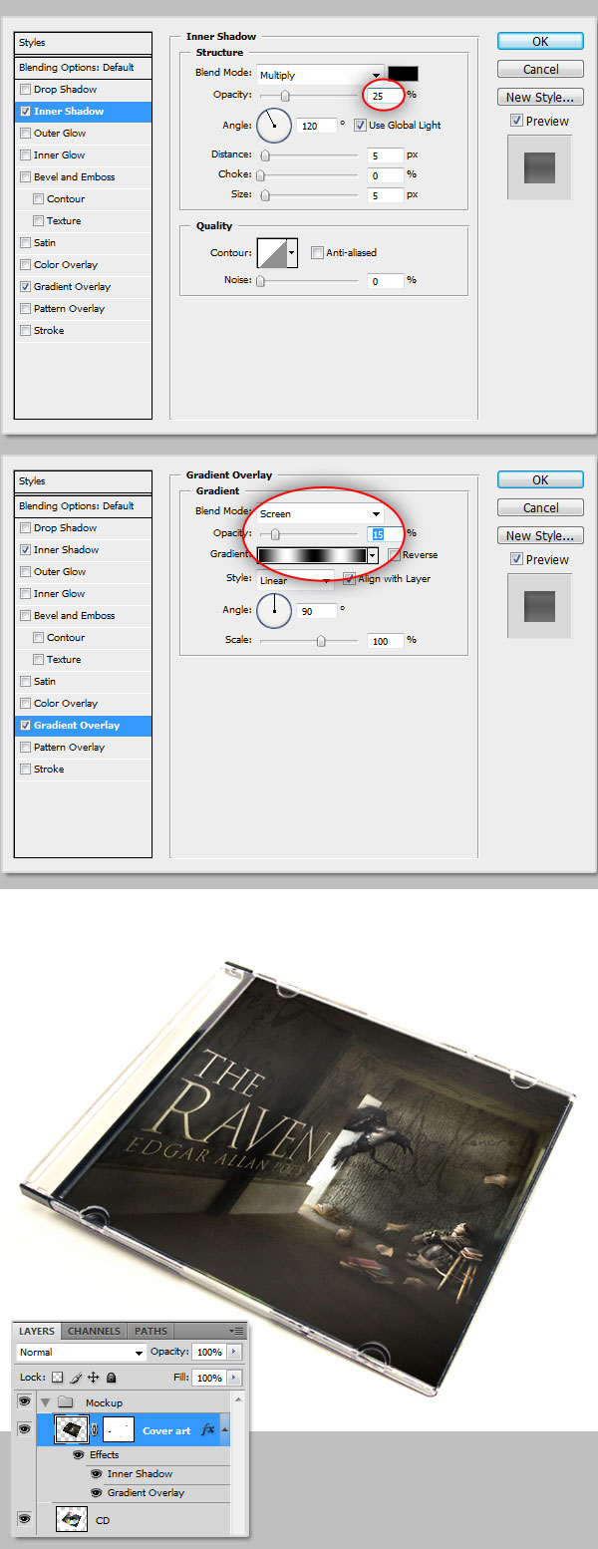Hide the CD layer with its eye icon
Viewport: 598px width, 1549px height.
click(x=25, y=1519)
